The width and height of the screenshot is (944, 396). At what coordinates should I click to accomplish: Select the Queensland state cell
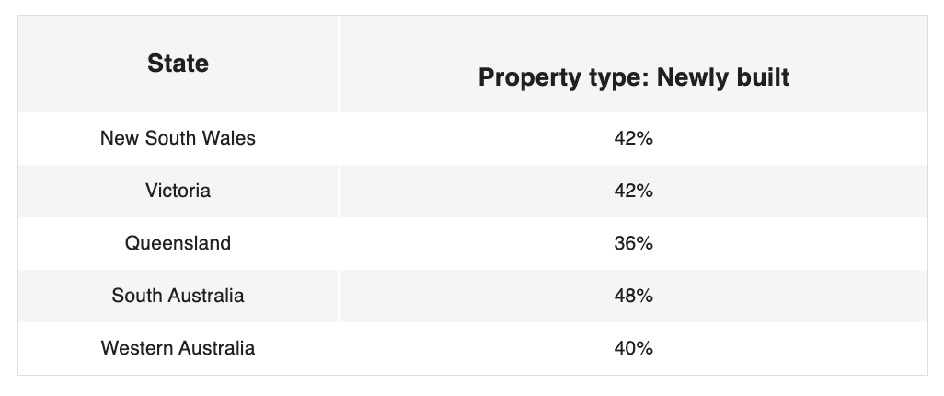pyautogui.click(x=178, y=243)
